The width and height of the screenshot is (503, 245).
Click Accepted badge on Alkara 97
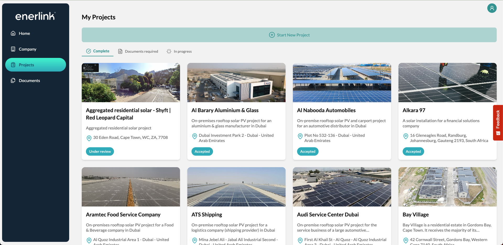click(x=413, y=151)
